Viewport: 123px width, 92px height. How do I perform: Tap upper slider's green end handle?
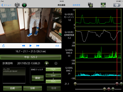point(121,84)
